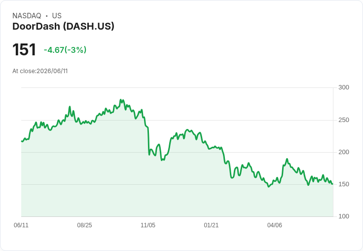The width and height of the screenshot is (363, 251).
Task: Click the 11/05 x-axis date label
Action: pos(148,225)
